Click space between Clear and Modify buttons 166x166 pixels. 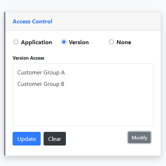coord(97,139)
